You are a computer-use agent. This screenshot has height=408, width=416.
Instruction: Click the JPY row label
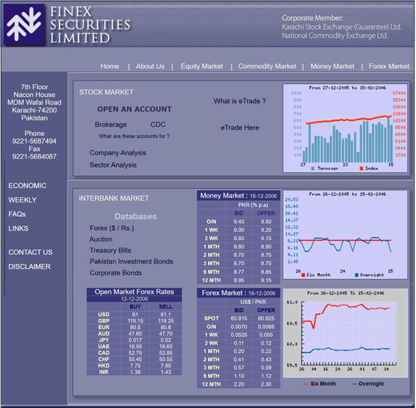click(103, 340)
